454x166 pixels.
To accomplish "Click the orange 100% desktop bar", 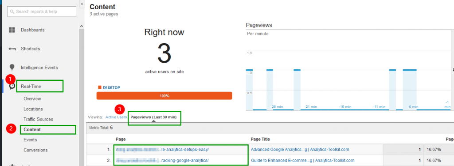I will click(x=164, y=96).
